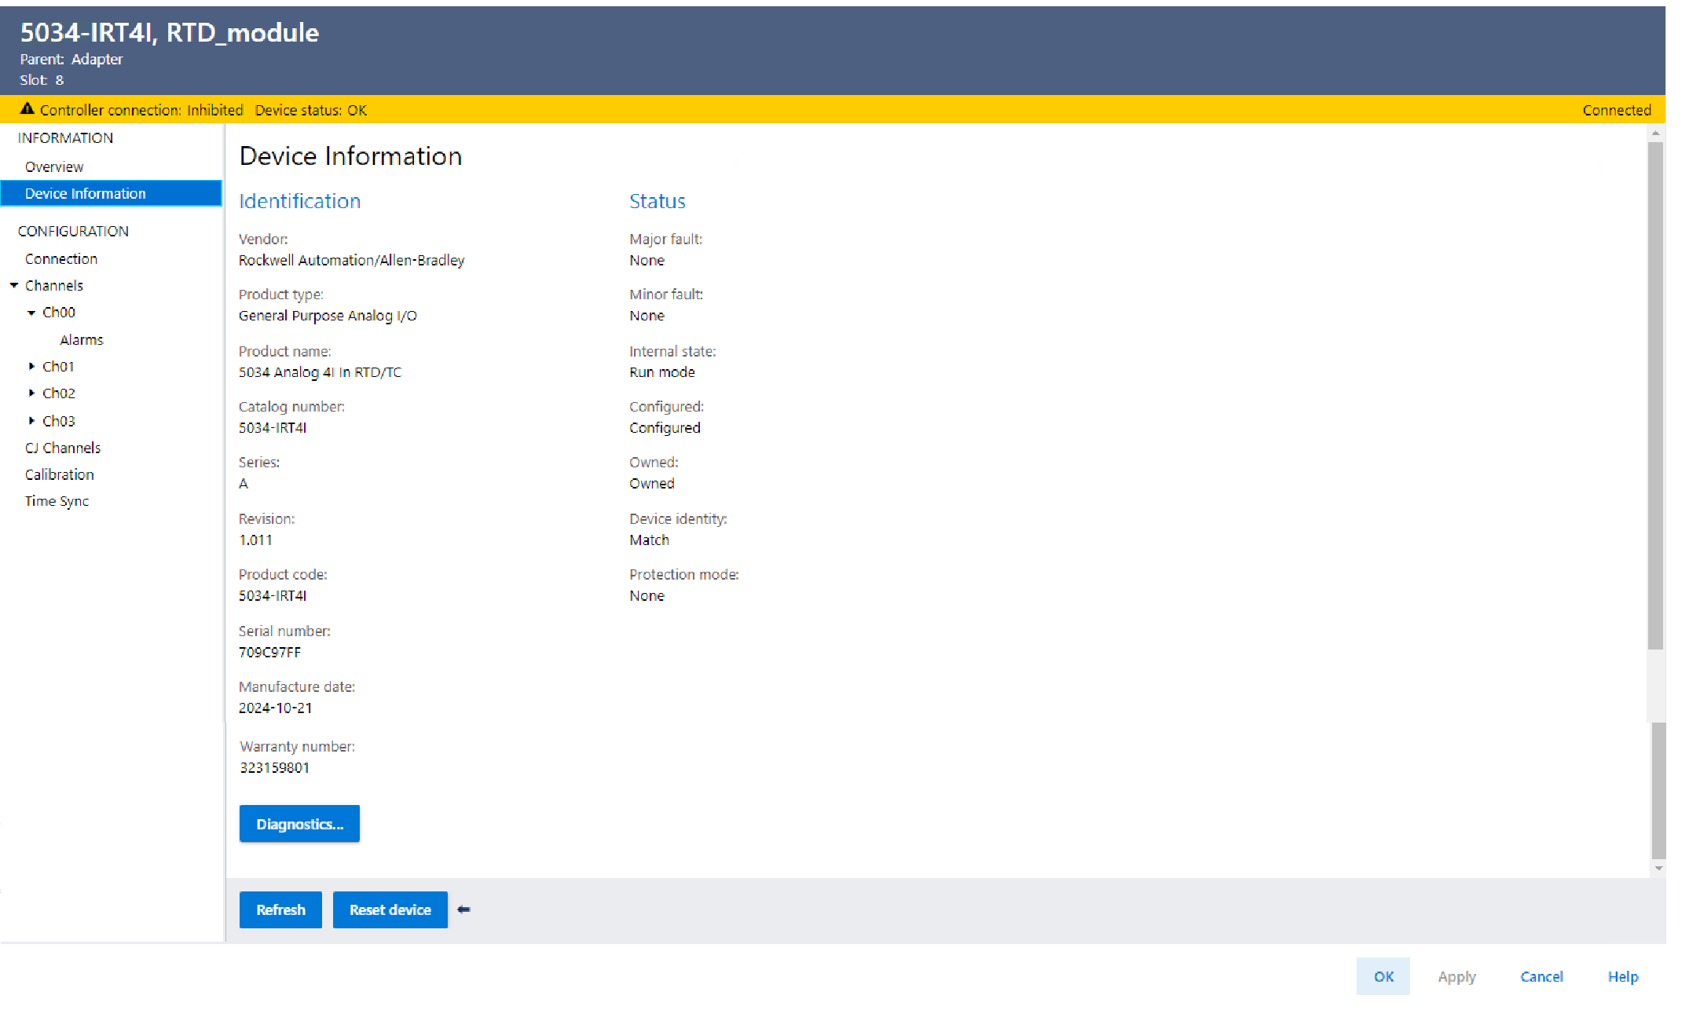Cancel the module dialog
This screenshot has width=1700, height=1021.
pyautogui.click(x=1541, y=976)
